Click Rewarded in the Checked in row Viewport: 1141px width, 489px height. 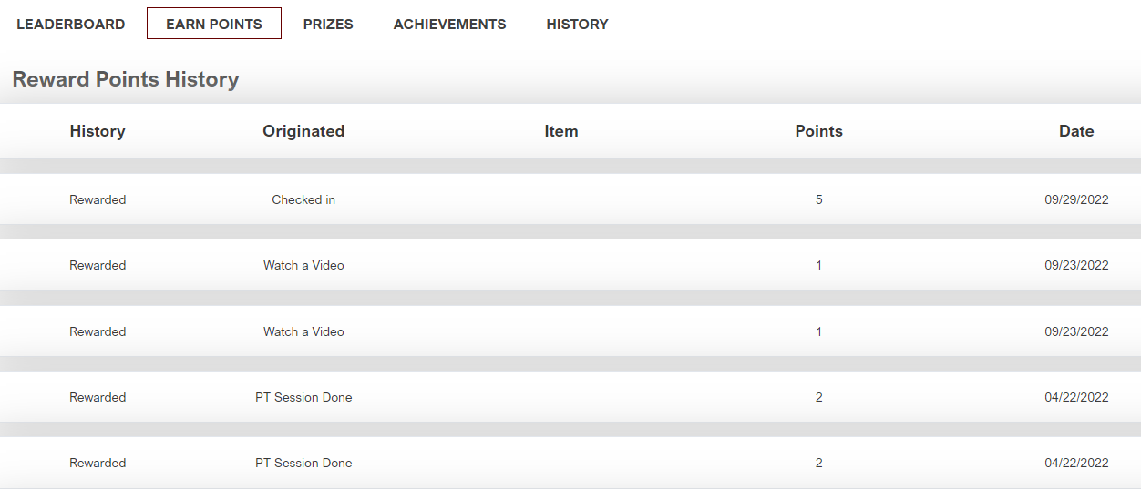click(98, 199)
